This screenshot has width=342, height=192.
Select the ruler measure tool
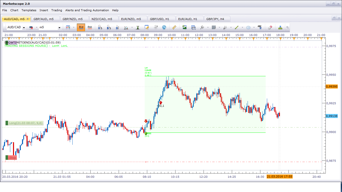[x=175, y=27]
